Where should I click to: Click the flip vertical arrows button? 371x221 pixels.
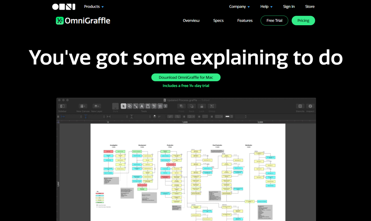coord(178,117)
